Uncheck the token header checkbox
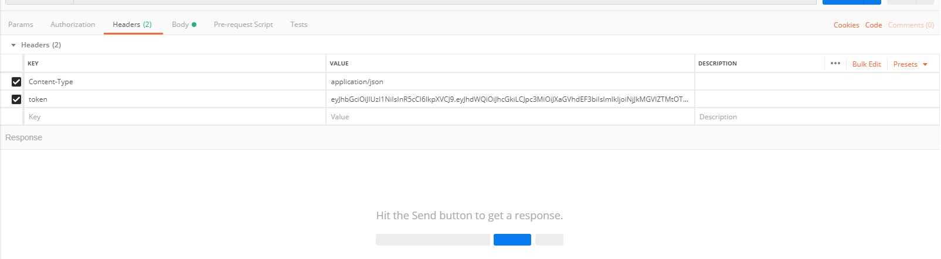Screen dimensions: 941x259 coord(16,99)
